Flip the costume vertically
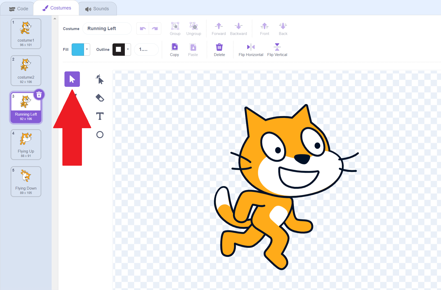This screenshot has height=290, width=441. tap(277, 50)
